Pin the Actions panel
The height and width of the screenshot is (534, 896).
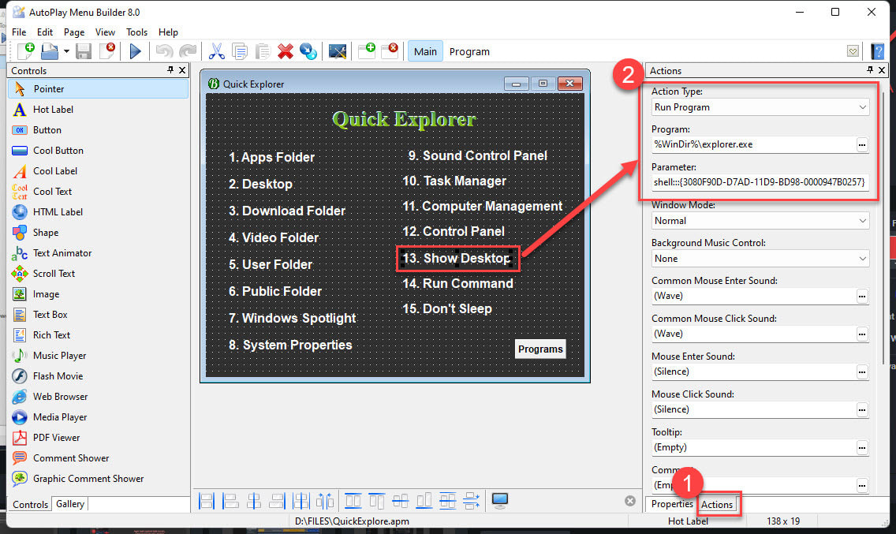click(870, 69)
